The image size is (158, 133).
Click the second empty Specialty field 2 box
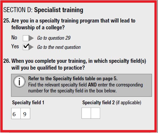[x=95, y=113]
